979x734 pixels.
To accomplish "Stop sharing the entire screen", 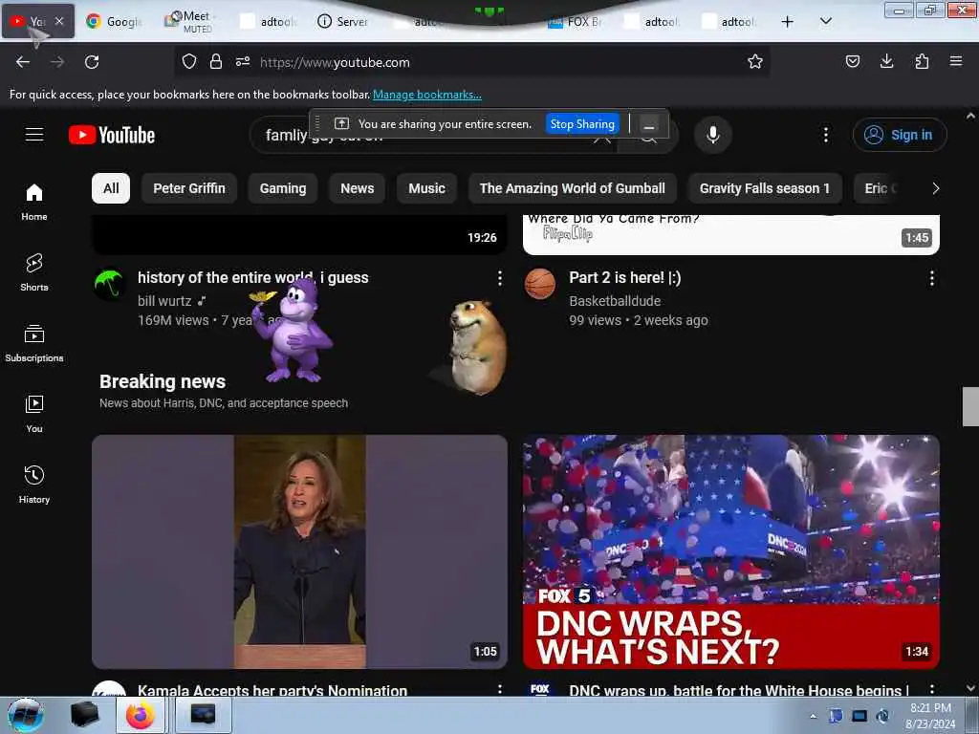I will tap(582, 123).
